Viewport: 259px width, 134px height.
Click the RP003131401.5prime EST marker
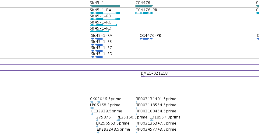[x=136, y=102]
